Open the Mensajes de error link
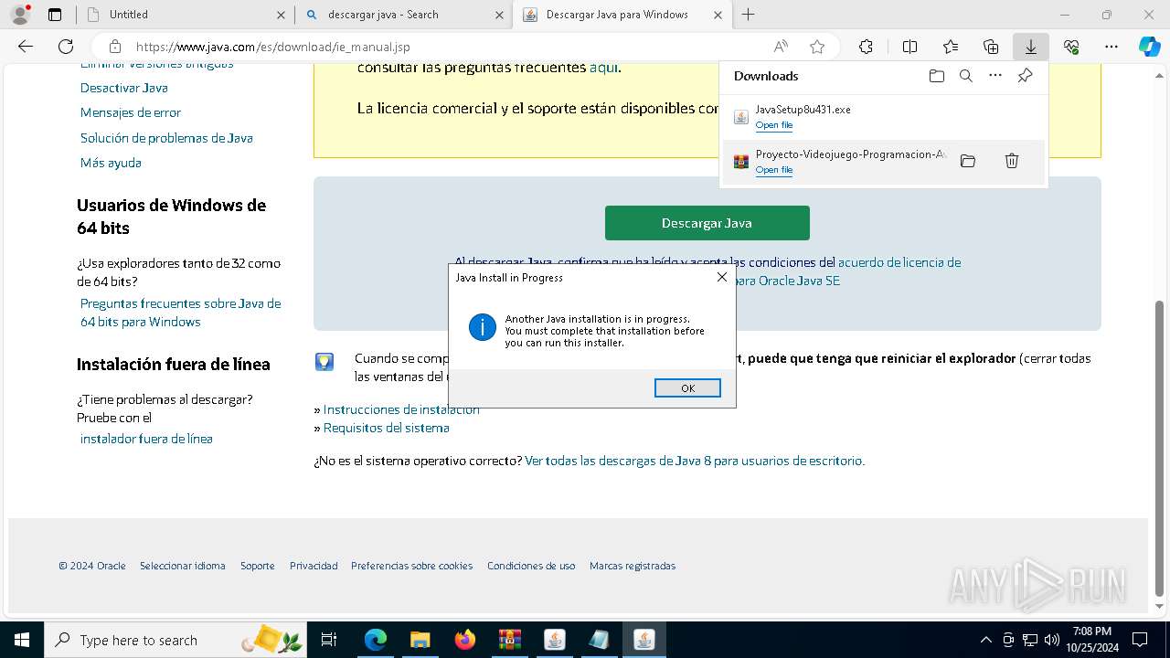The width and height of the screenshot is (1170, 658). click(131, 112)
